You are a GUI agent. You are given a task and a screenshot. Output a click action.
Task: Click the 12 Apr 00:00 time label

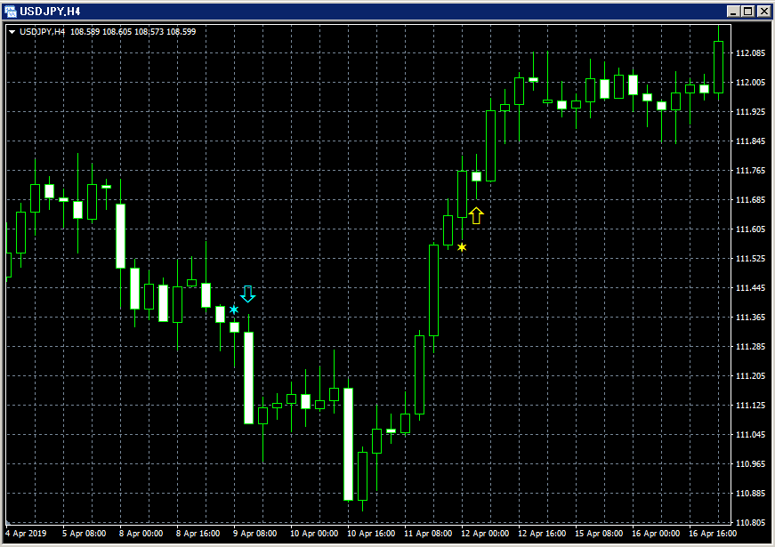pyautogui.click(x=485, y=533)
